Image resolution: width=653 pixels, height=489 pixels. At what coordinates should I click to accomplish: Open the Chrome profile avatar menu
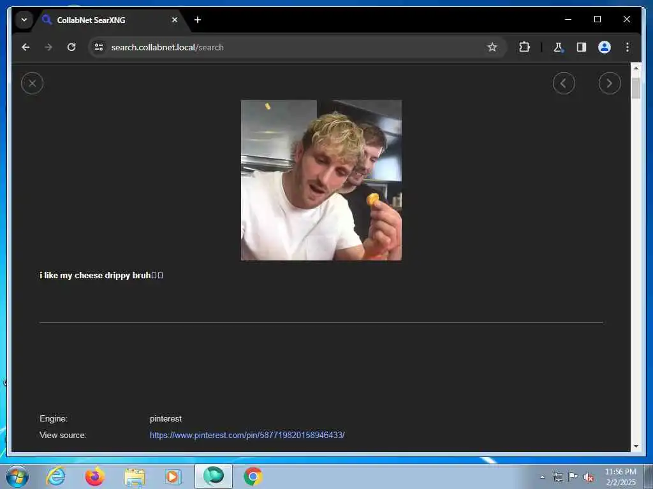click(605, 47)
